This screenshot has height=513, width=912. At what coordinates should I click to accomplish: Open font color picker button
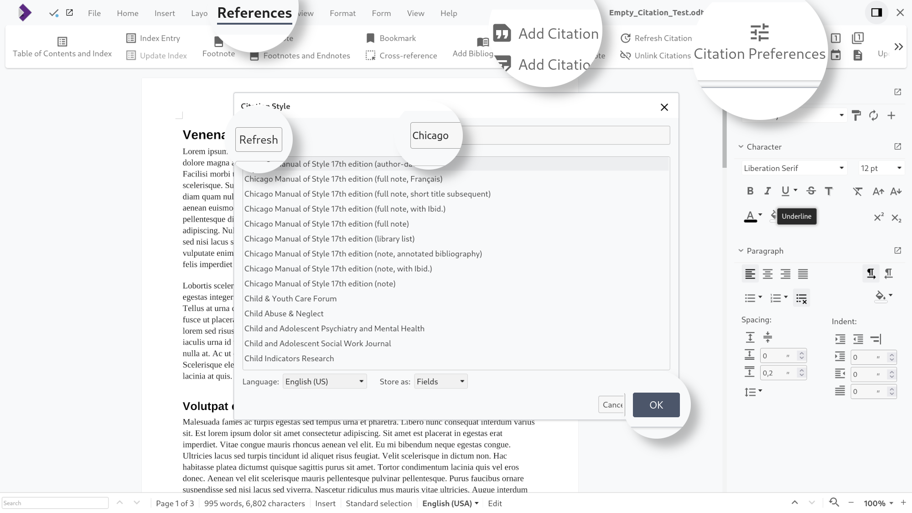tap(750, 217)
